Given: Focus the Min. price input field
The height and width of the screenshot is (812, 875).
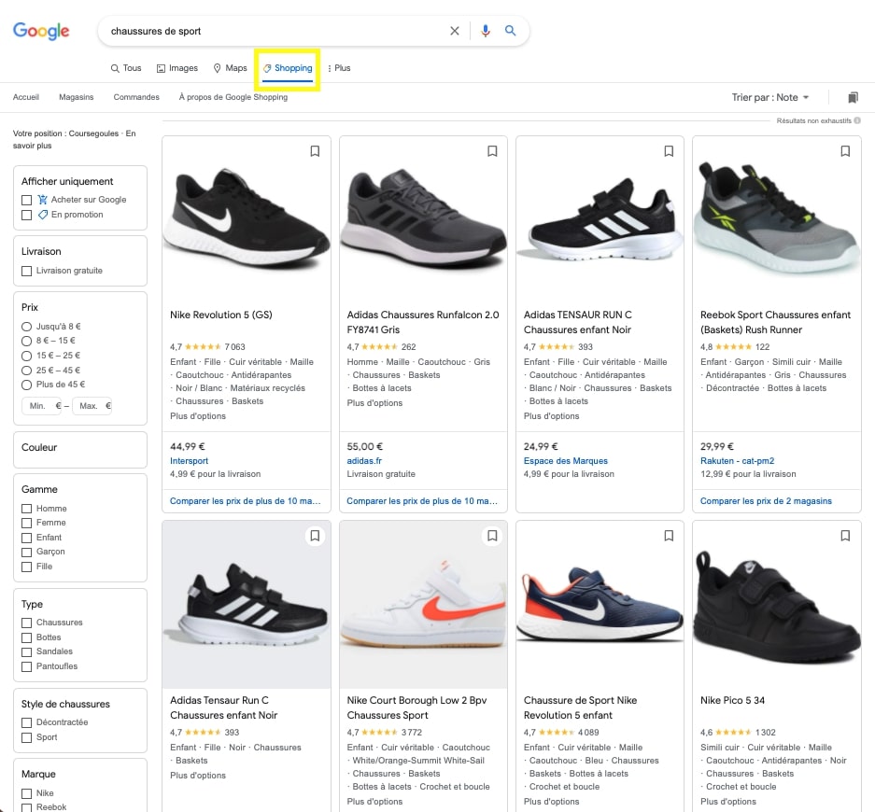Looking at the screenshot, I should click(41, 406).
